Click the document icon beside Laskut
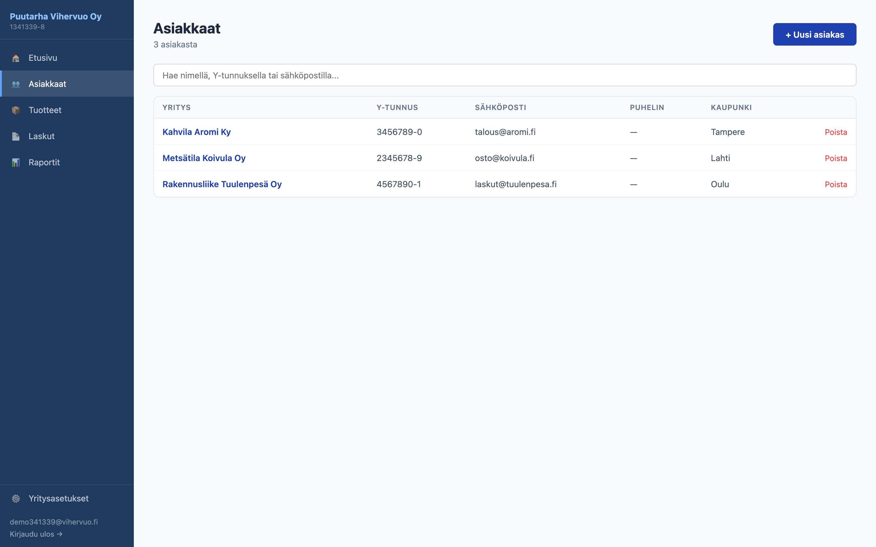Image resolution: width=876 pixels, height=547 pixels. pyautogui.click(x=16, y=136)
